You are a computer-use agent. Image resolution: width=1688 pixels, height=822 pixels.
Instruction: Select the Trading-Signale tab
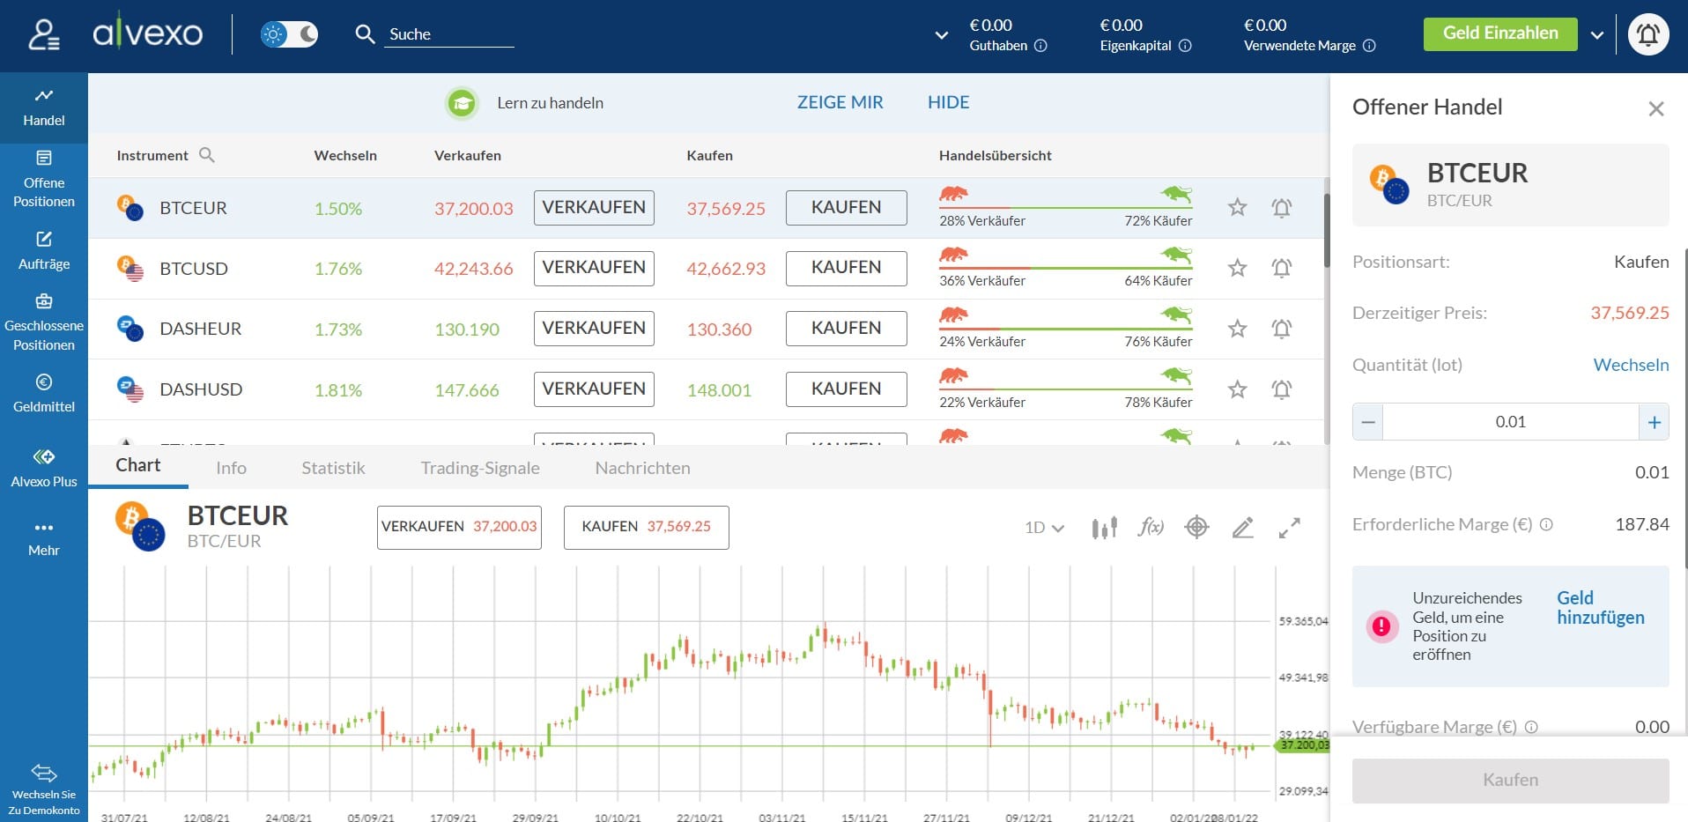tap(480, 468)
